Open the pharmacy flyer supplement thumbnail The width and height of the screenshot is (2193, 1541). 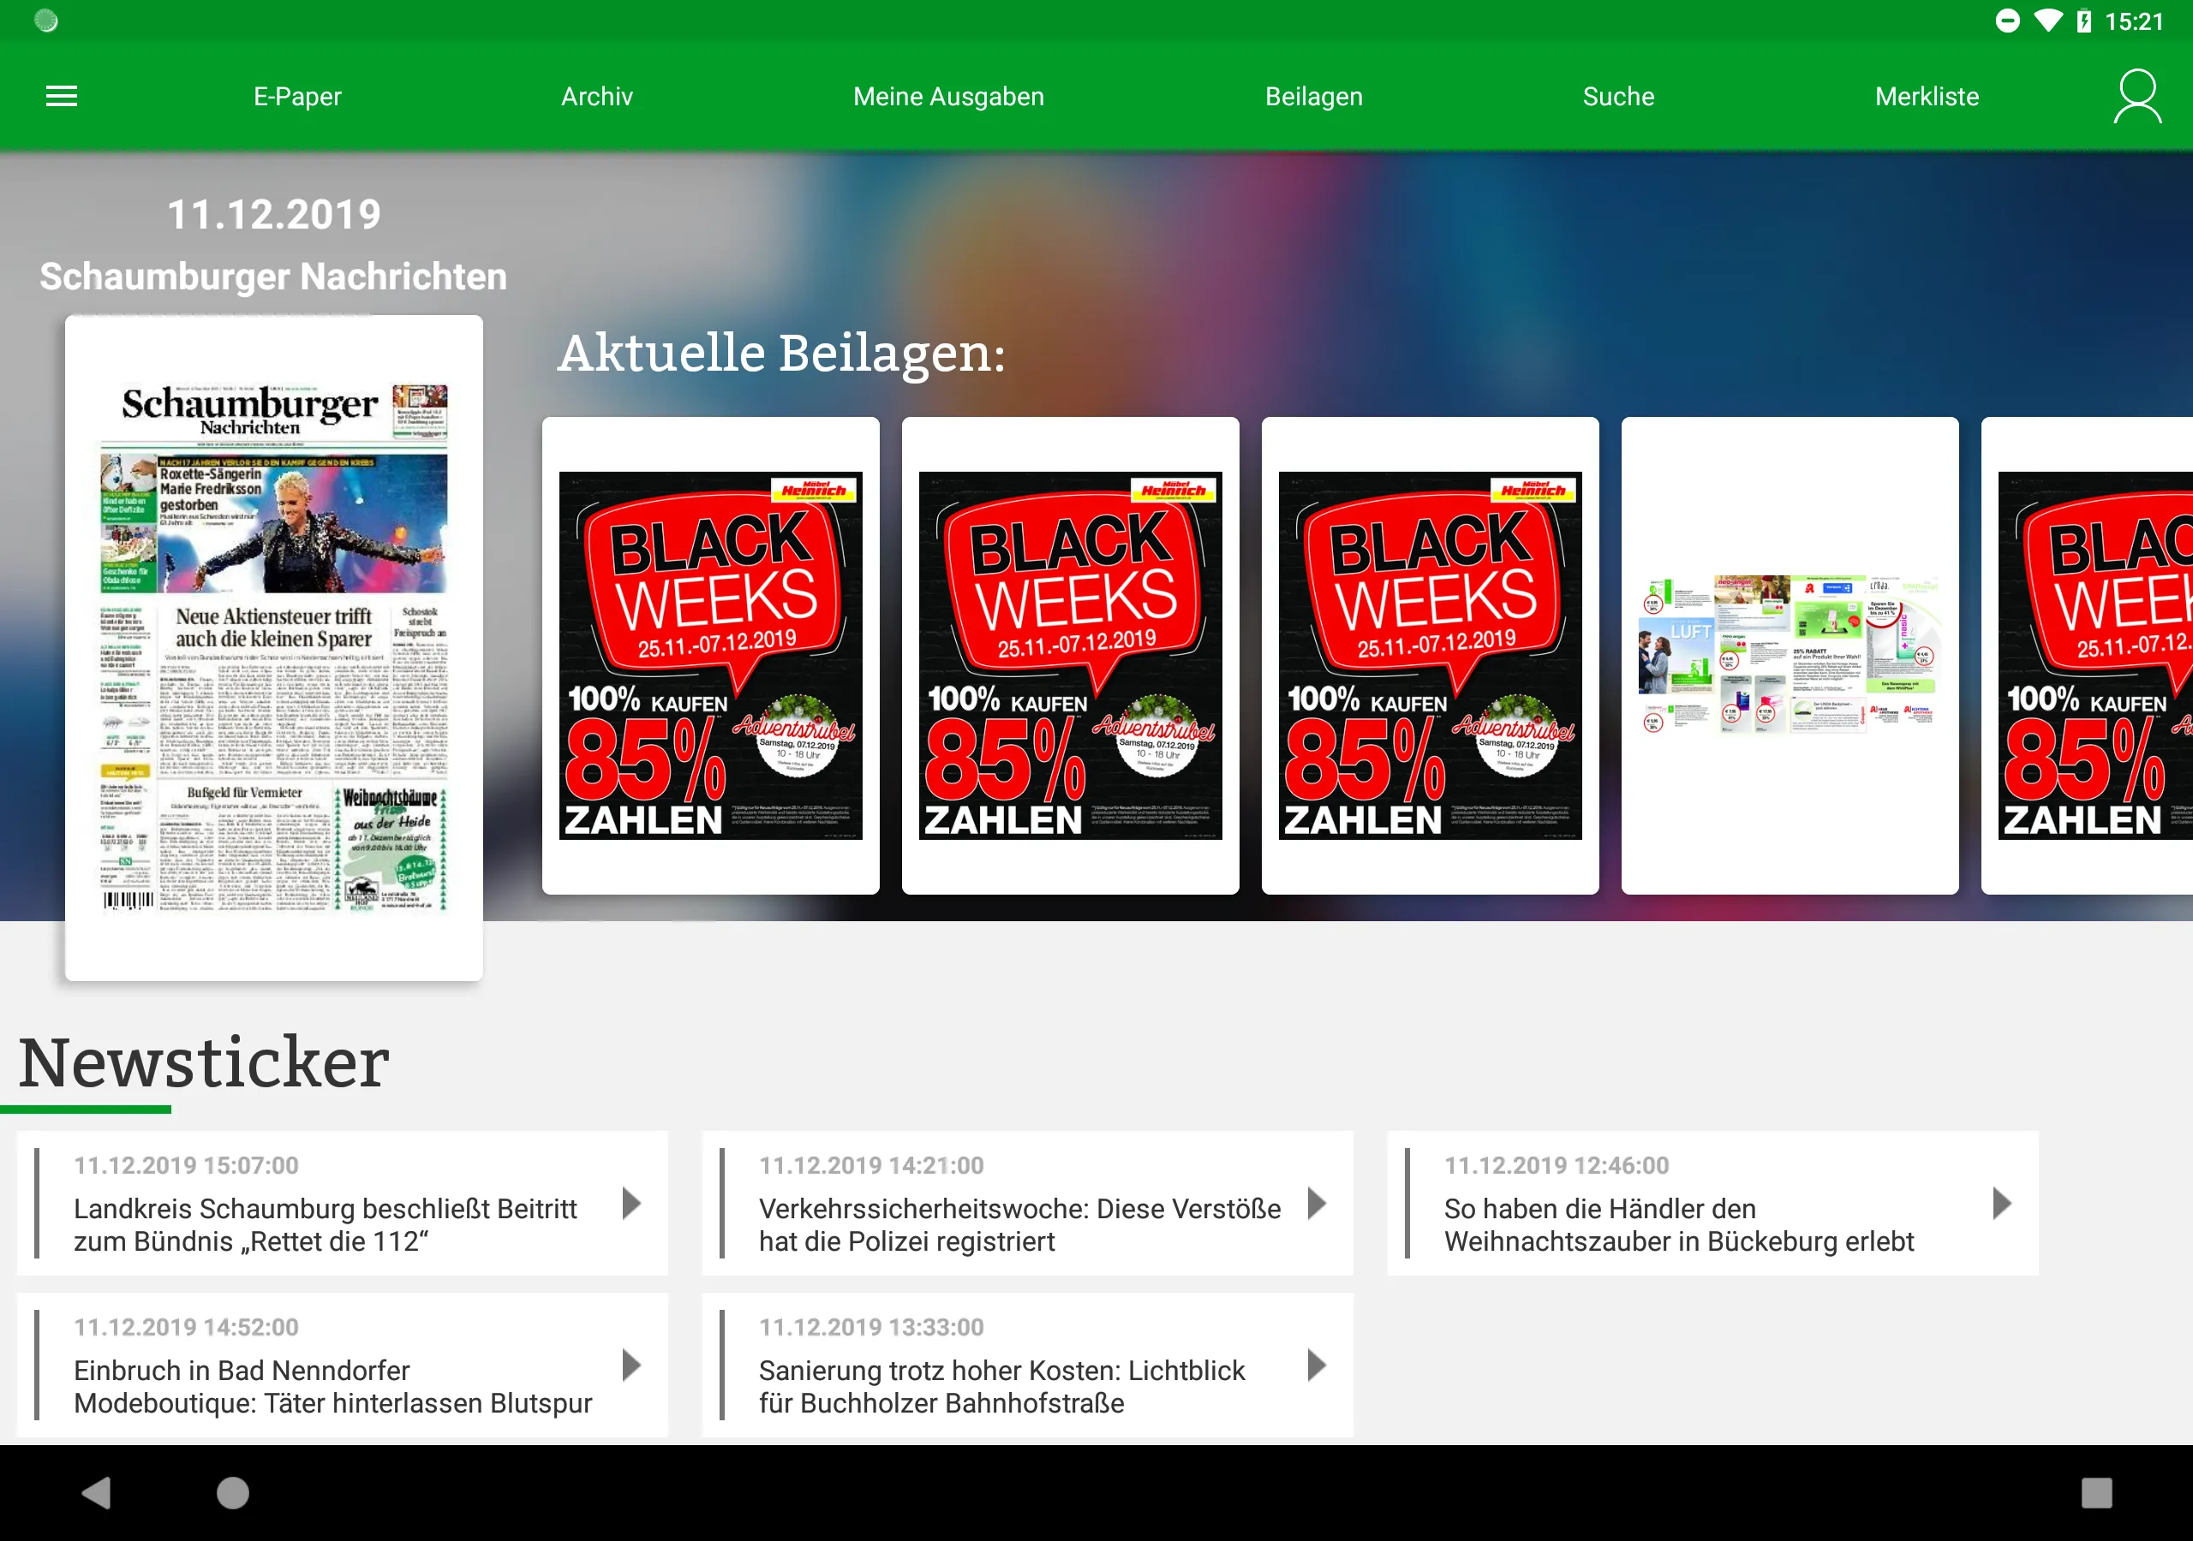click(x=1790, y=655)
